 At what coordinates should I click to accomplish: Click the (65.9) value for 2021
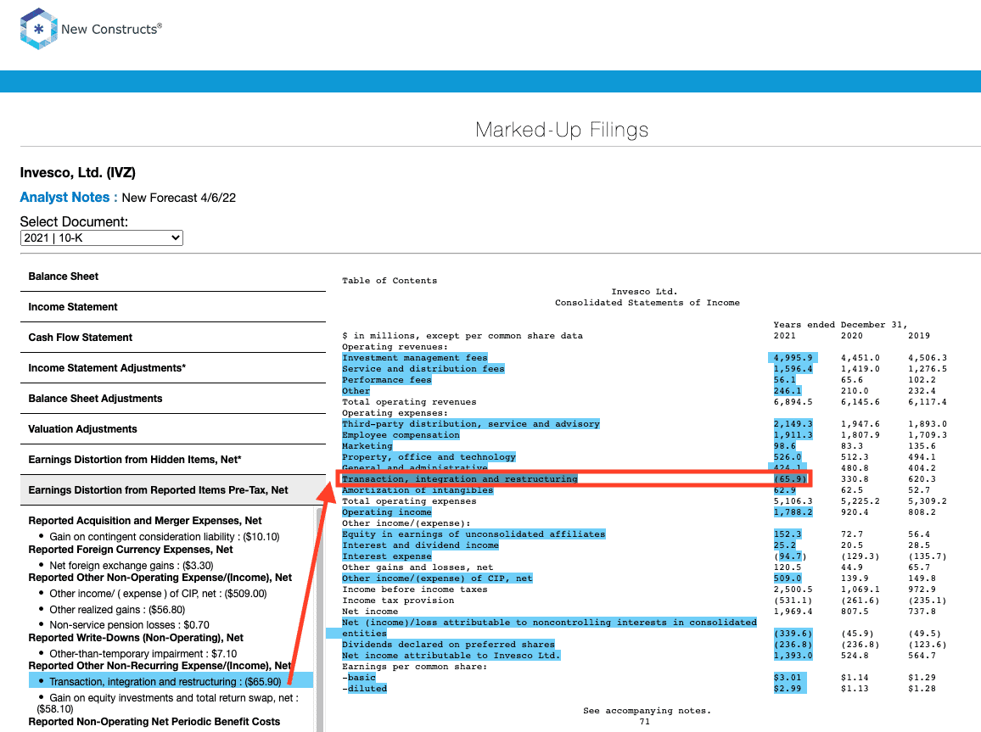tap(790, 479)
